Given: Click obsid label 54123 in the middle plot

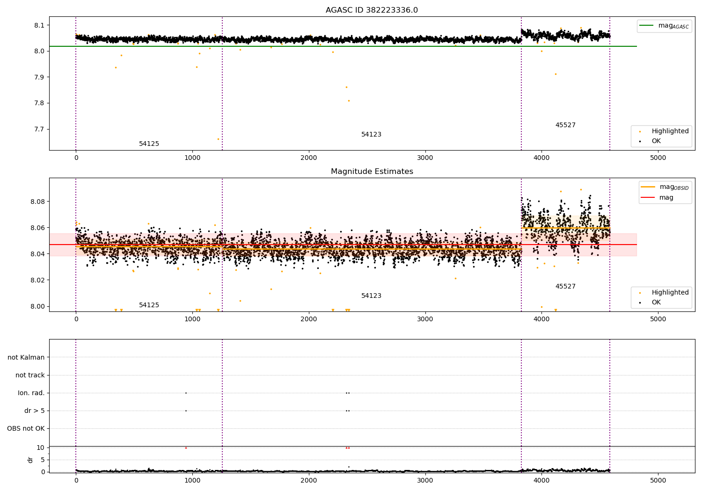Looking at the screenshot, I should (371, 296).
